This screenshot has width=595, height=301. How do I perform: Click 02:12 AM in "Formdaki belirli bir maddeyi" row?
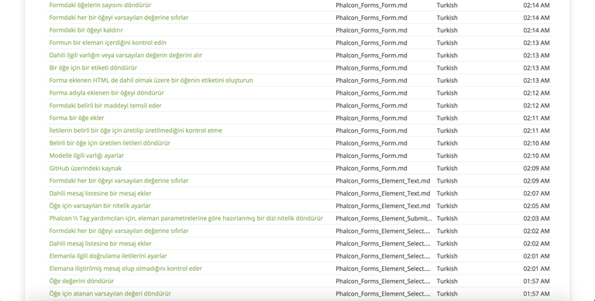coord(536,105)
